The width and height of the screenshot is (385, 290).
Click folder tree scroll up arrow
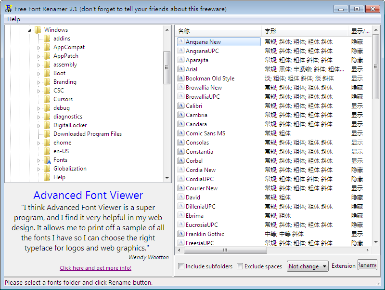point(167,30)
